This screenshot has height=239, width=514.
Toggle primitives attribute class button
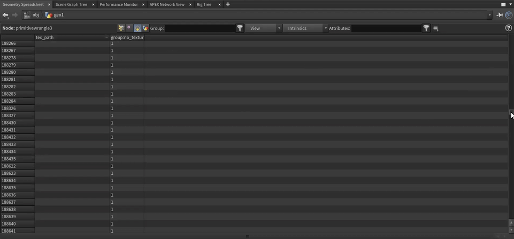(x=137, y=28)
